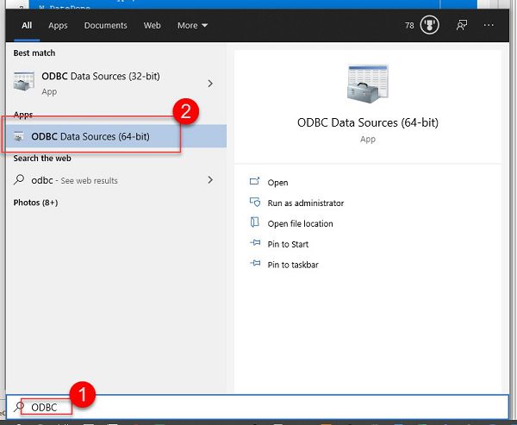Click ODBC Data Sources (64-bit) preview title

point(368,122)
